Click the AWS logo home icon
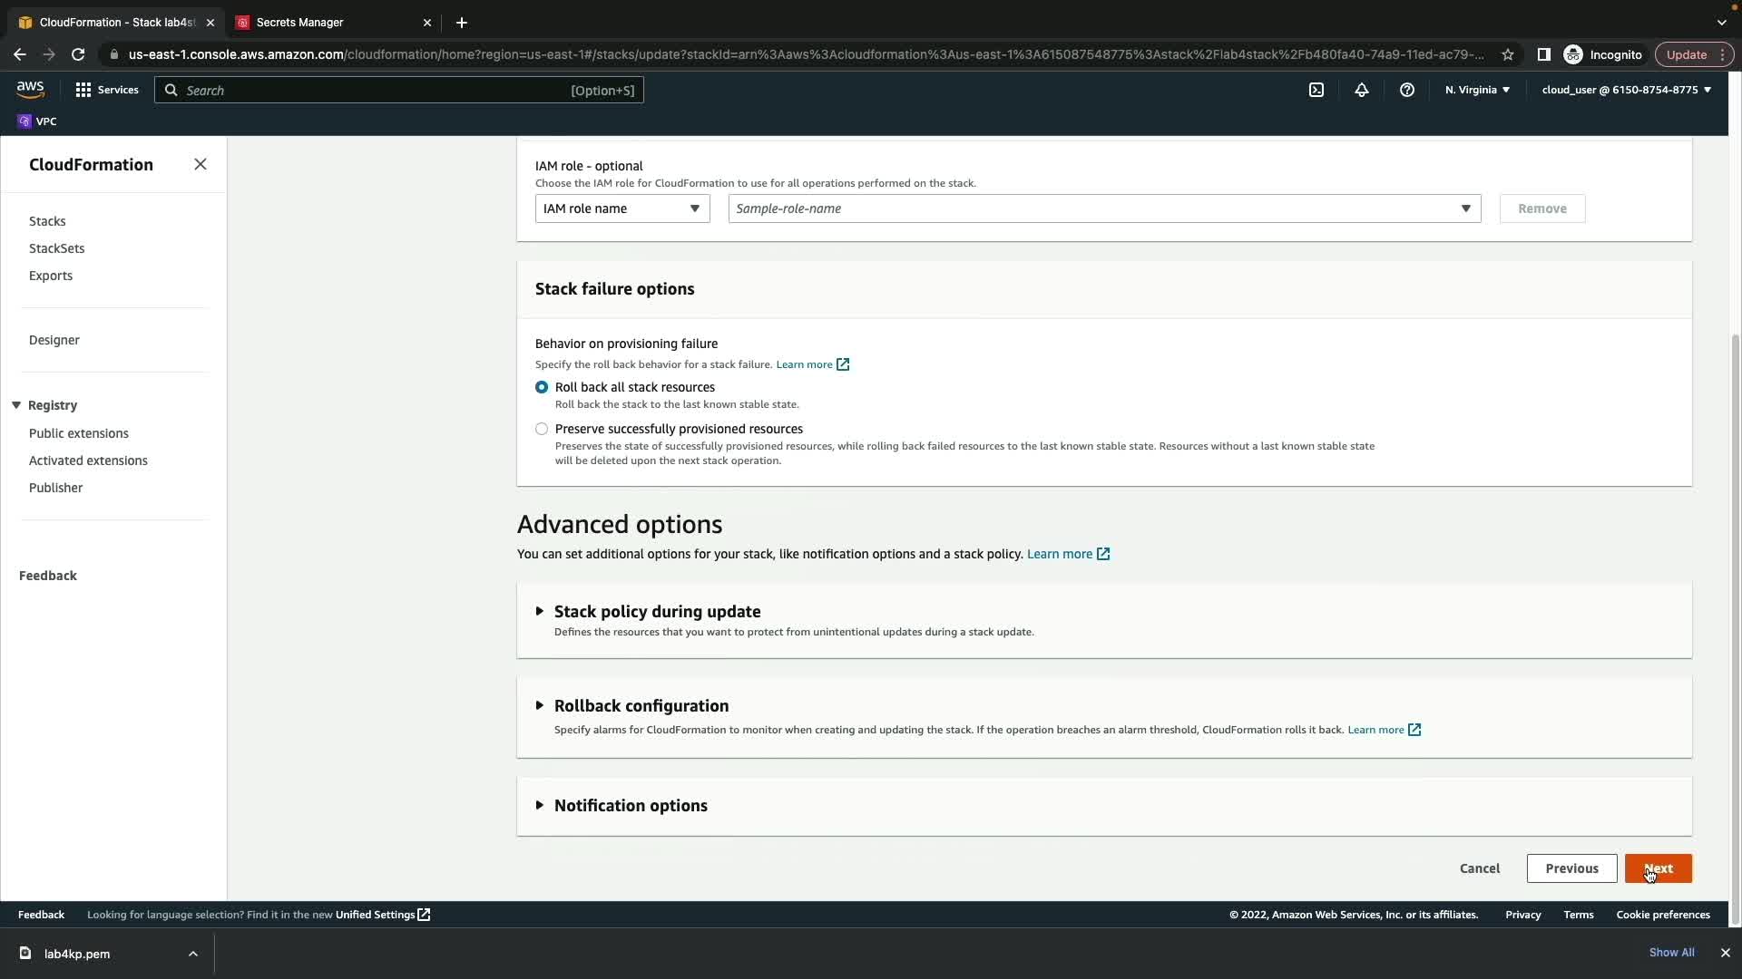This screenshot has width=1742, height=979. point(30,89)
